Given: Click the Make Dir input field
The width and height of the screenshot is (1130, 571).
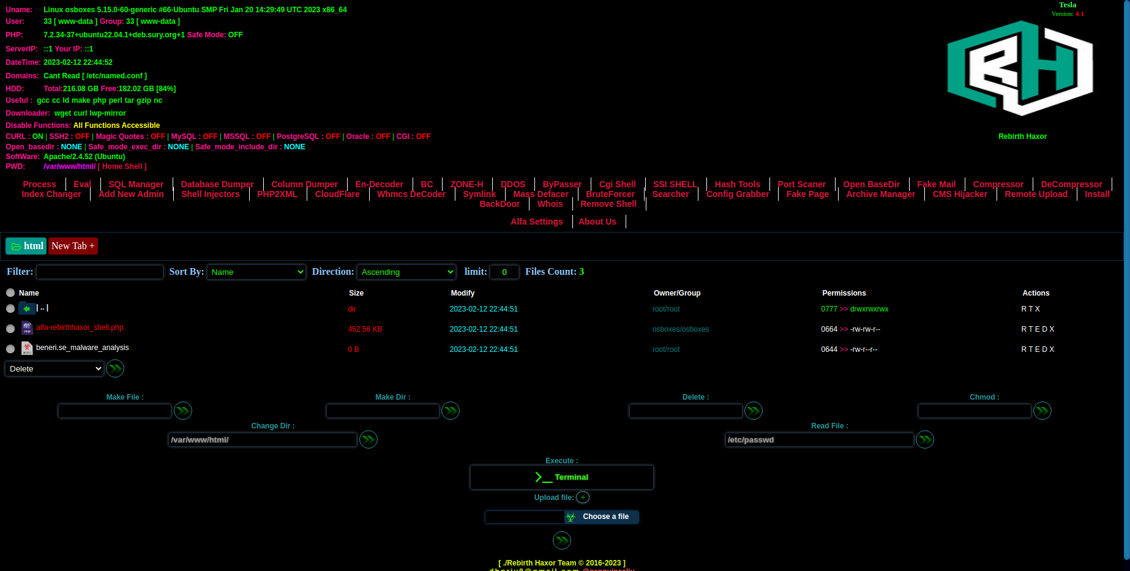Looking at the screenshot, I should (x=383, y=411).
